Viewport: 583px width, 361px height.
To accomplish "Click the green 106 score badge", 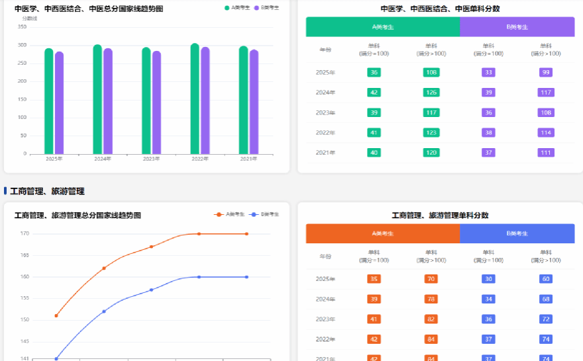I will coord(431,72).
